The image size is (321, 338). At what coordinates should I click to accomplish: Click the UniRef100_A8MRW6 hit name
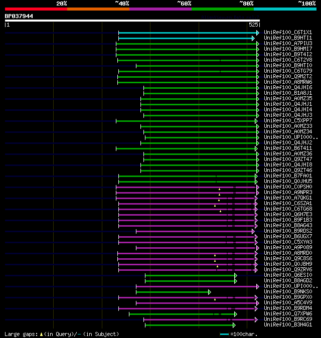pyautogui.click(x=288, y=82)
